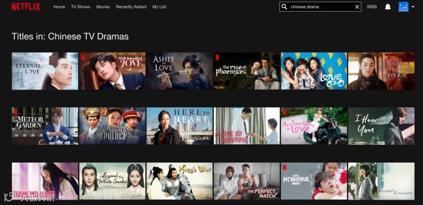This screenshot has width=423, height=205.
Task: Switch to KIDS mode
Action: click(x=372, y=7)
